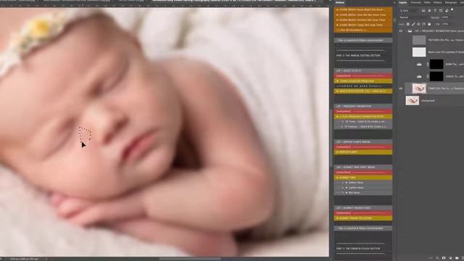Image resolution: width=464 pixels, height=261 pixels.
Task: Toggle layer filtering switch in Layers panel
Action: tap(452, 9)
